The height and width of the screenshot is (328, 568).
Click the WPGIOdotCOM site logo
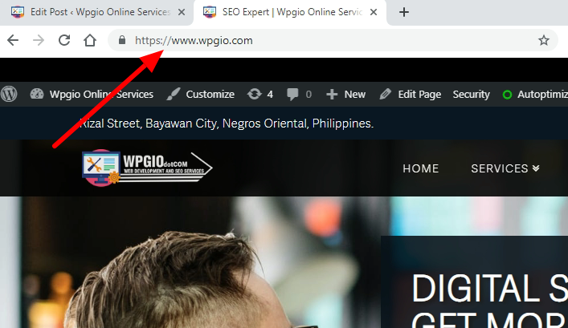147,168
